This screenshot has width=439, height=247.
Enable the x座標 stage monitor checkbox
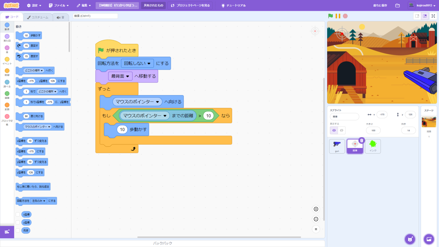click(18, 214)
